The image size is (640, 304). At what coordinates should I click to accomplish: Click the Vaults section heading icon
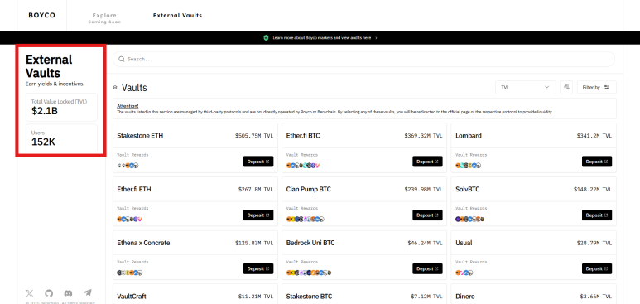tap(115, 88)
